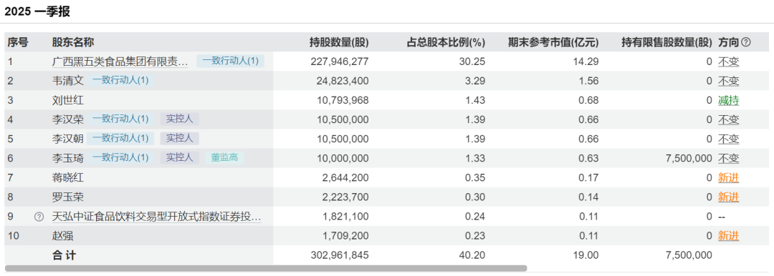Click the horizontal scrollbar under the table

point(266,269)
